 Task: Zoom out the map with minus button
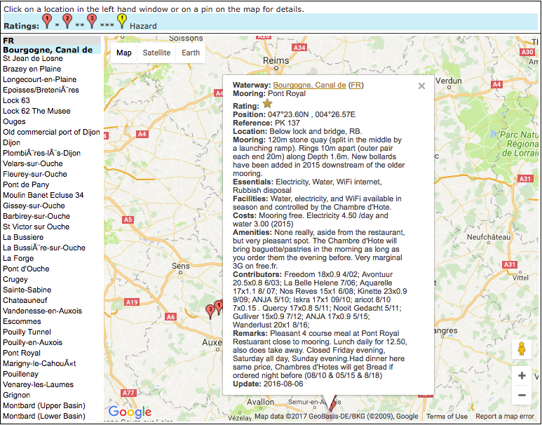coord(522,396)
